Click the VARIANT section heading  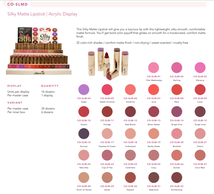15,103
